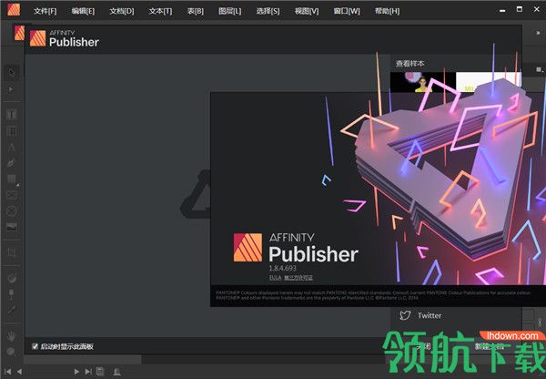This screenshot has height=379, width=546.
Task: Select the Fill tool
Action: (12, 278)
